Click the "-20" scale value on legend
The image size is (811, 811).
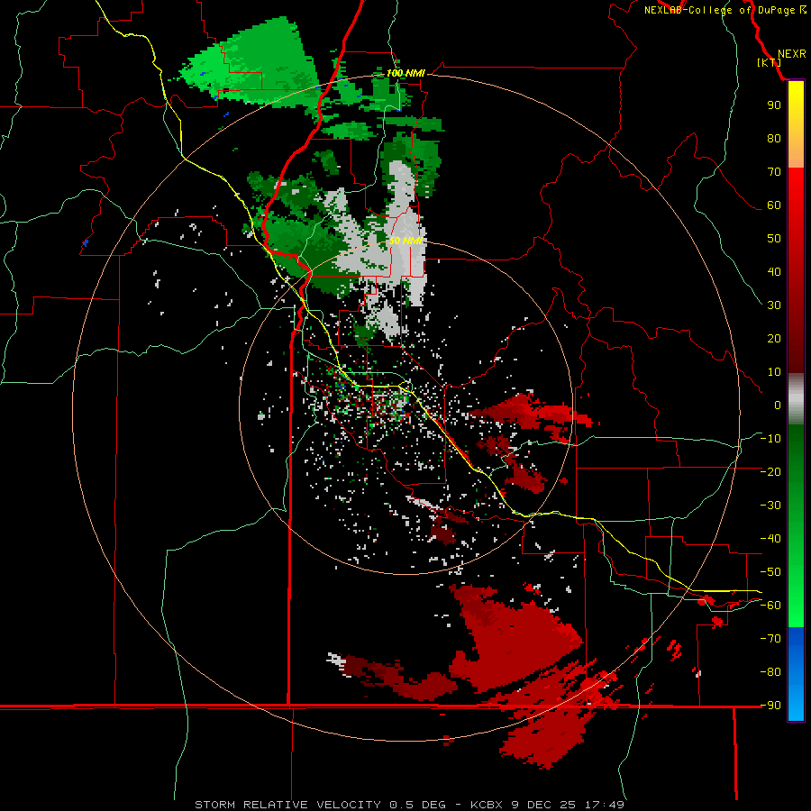tap(770, 471)
